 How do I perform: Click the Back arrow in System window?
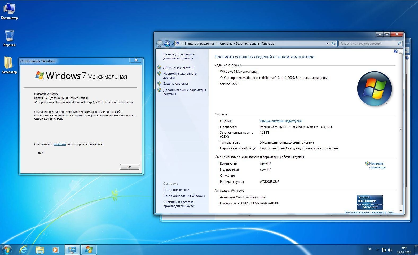point(160,44)
